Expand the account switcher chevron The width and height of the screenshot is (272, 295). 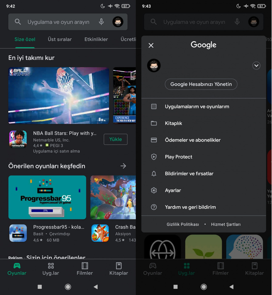click(x=256, y=65)
